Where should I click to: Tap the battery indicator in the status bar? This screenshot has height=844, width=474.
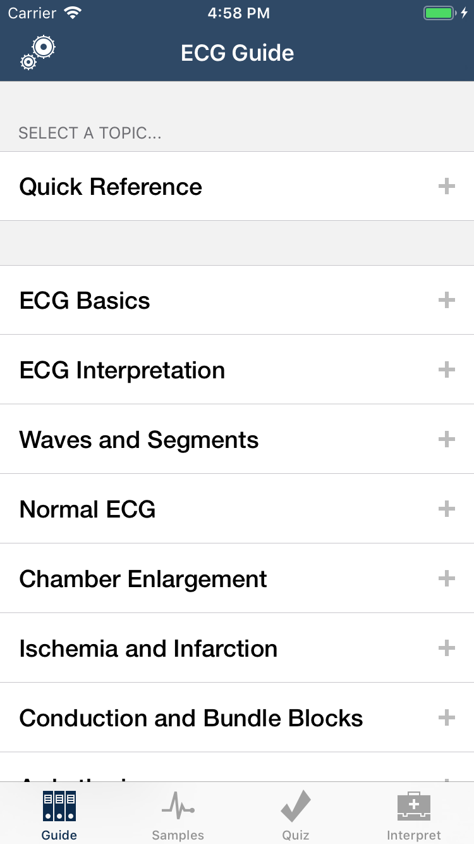[x=440, y=13]
